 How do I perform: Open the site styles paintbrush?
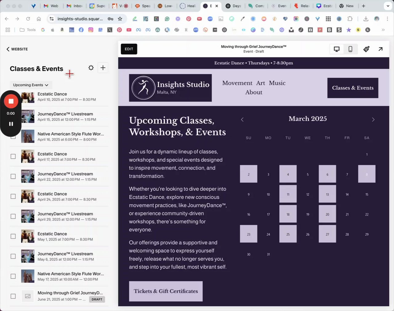tap(366, 49)
